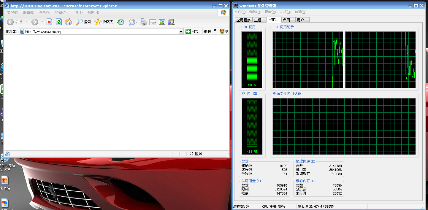Select the 应用程序 (Applications) tab
The image size is (428, 210).
[243, 20]
